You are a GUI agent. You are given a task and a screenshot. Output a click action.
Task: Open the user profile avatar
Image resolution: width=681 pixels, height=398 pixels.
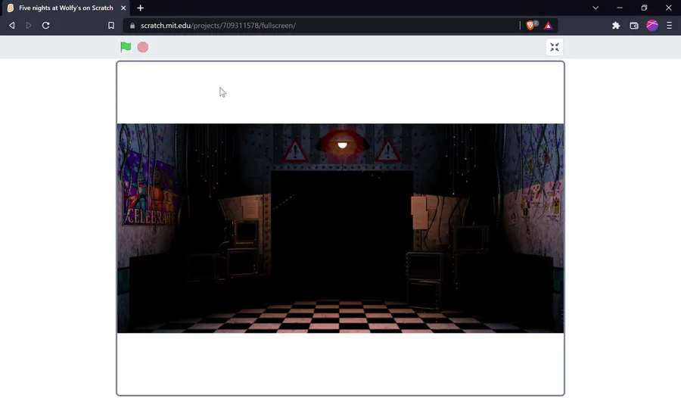[652, 26]
